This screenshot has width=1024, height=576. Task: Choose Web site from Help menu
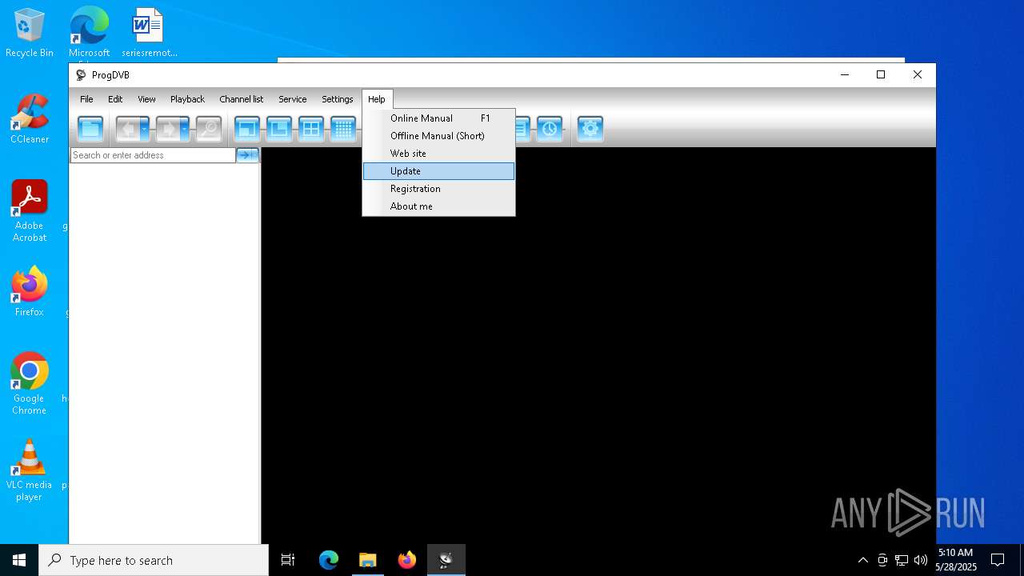pos(438,154)
